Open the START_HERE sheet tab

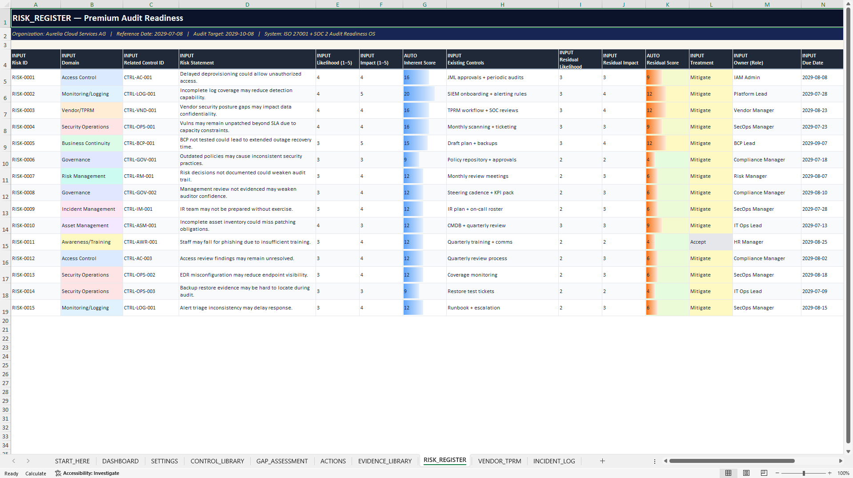point(72,461)
